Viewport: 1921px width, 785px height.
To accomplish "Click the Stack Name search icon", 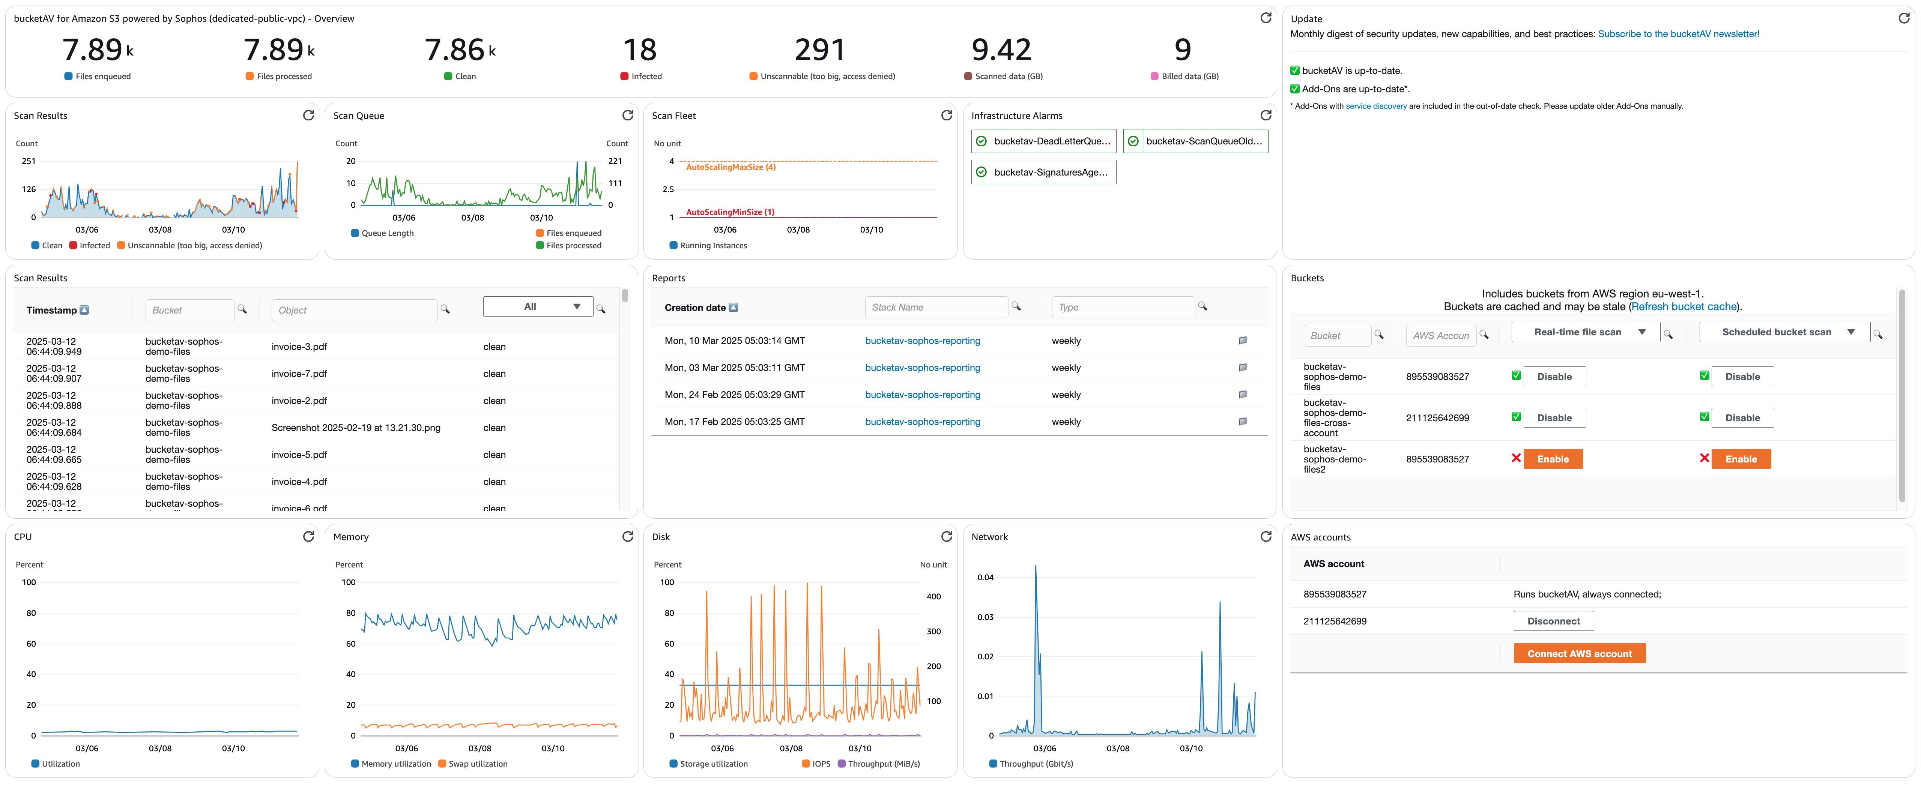I will [1016, 306].
